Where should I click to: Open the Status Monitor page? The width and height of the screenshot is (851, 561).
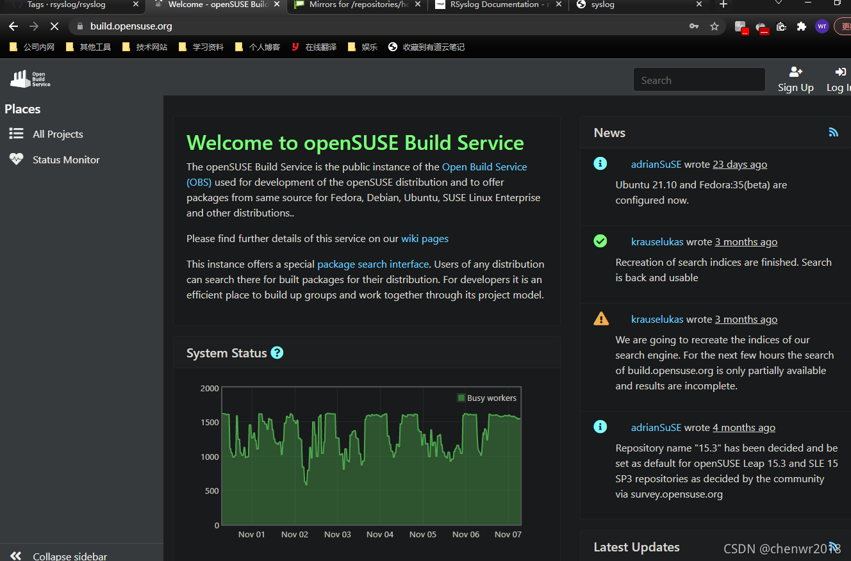point(66,159)
